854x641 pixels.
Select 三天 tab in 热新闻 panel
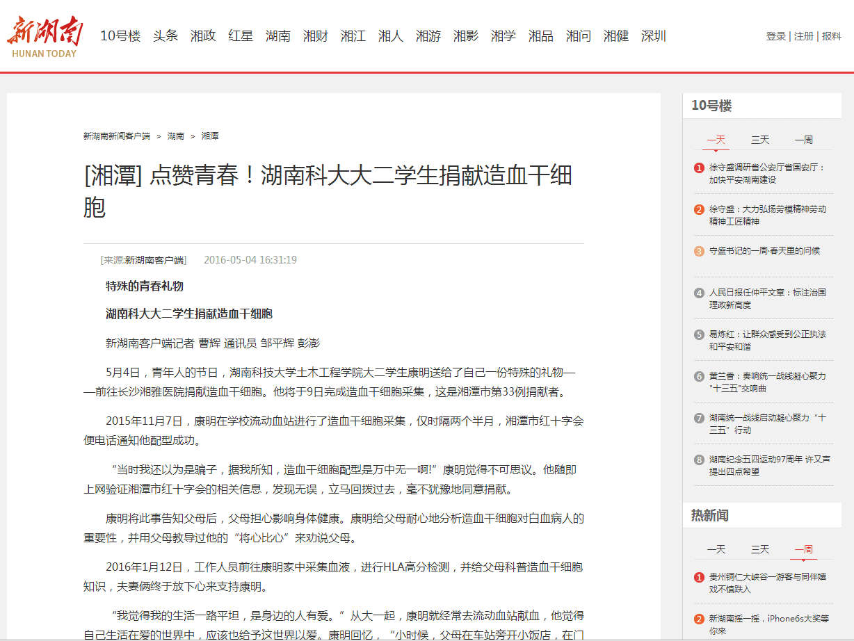(x=760, y=549)
